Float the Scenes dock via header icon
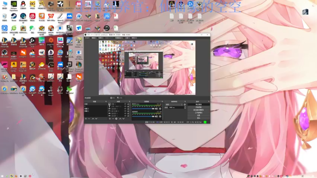The height and width of the screenshot is (178, 317). [106, 102]
